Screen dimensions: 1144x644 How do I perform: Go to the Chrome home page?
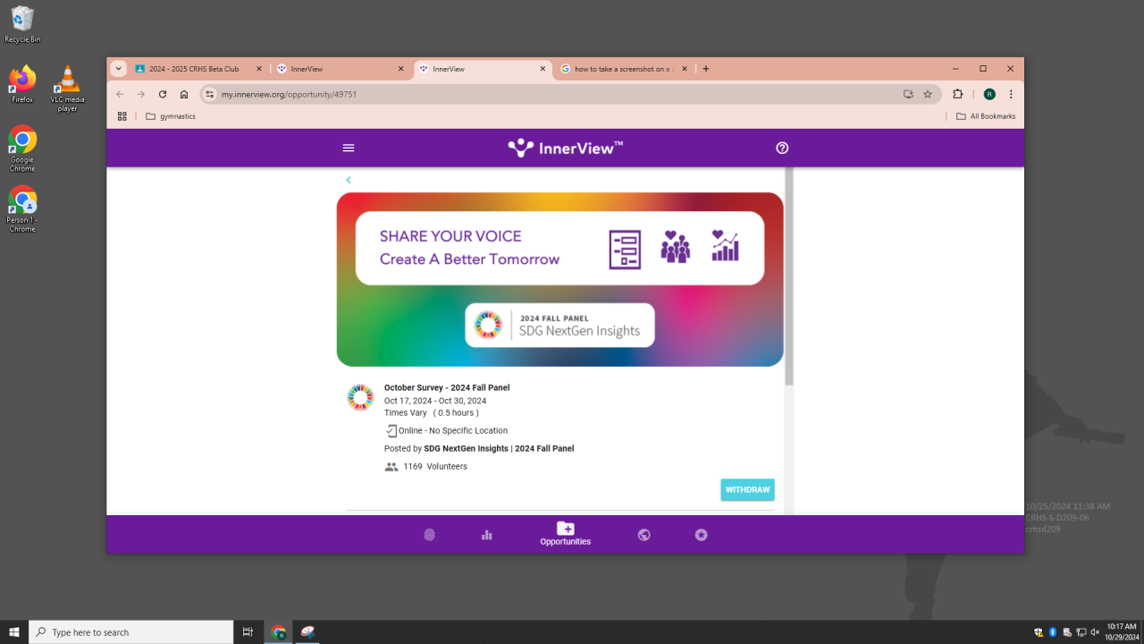pos(184,94)
